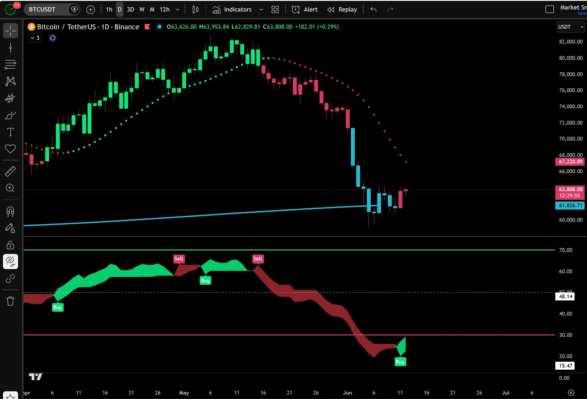587x399 pixels.
Task: Toggle lock all drawing tools
Action: [10, 245]
